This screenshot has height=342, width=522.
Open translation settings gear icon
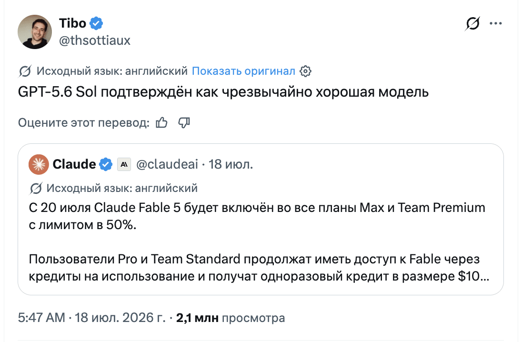click(305, 71)
